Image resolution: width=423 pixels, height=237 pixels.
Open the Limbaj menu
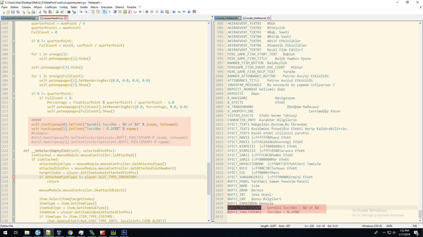(64, 7)
